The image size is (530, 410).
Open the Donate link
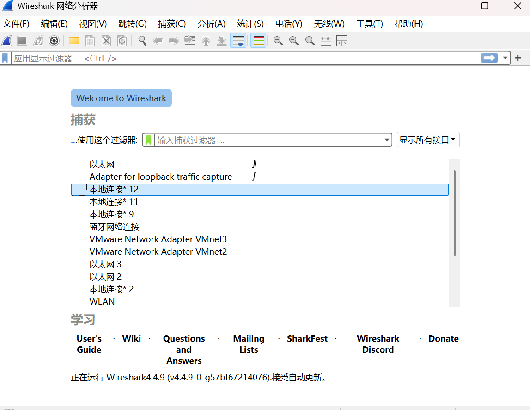(x=444, y=339)
